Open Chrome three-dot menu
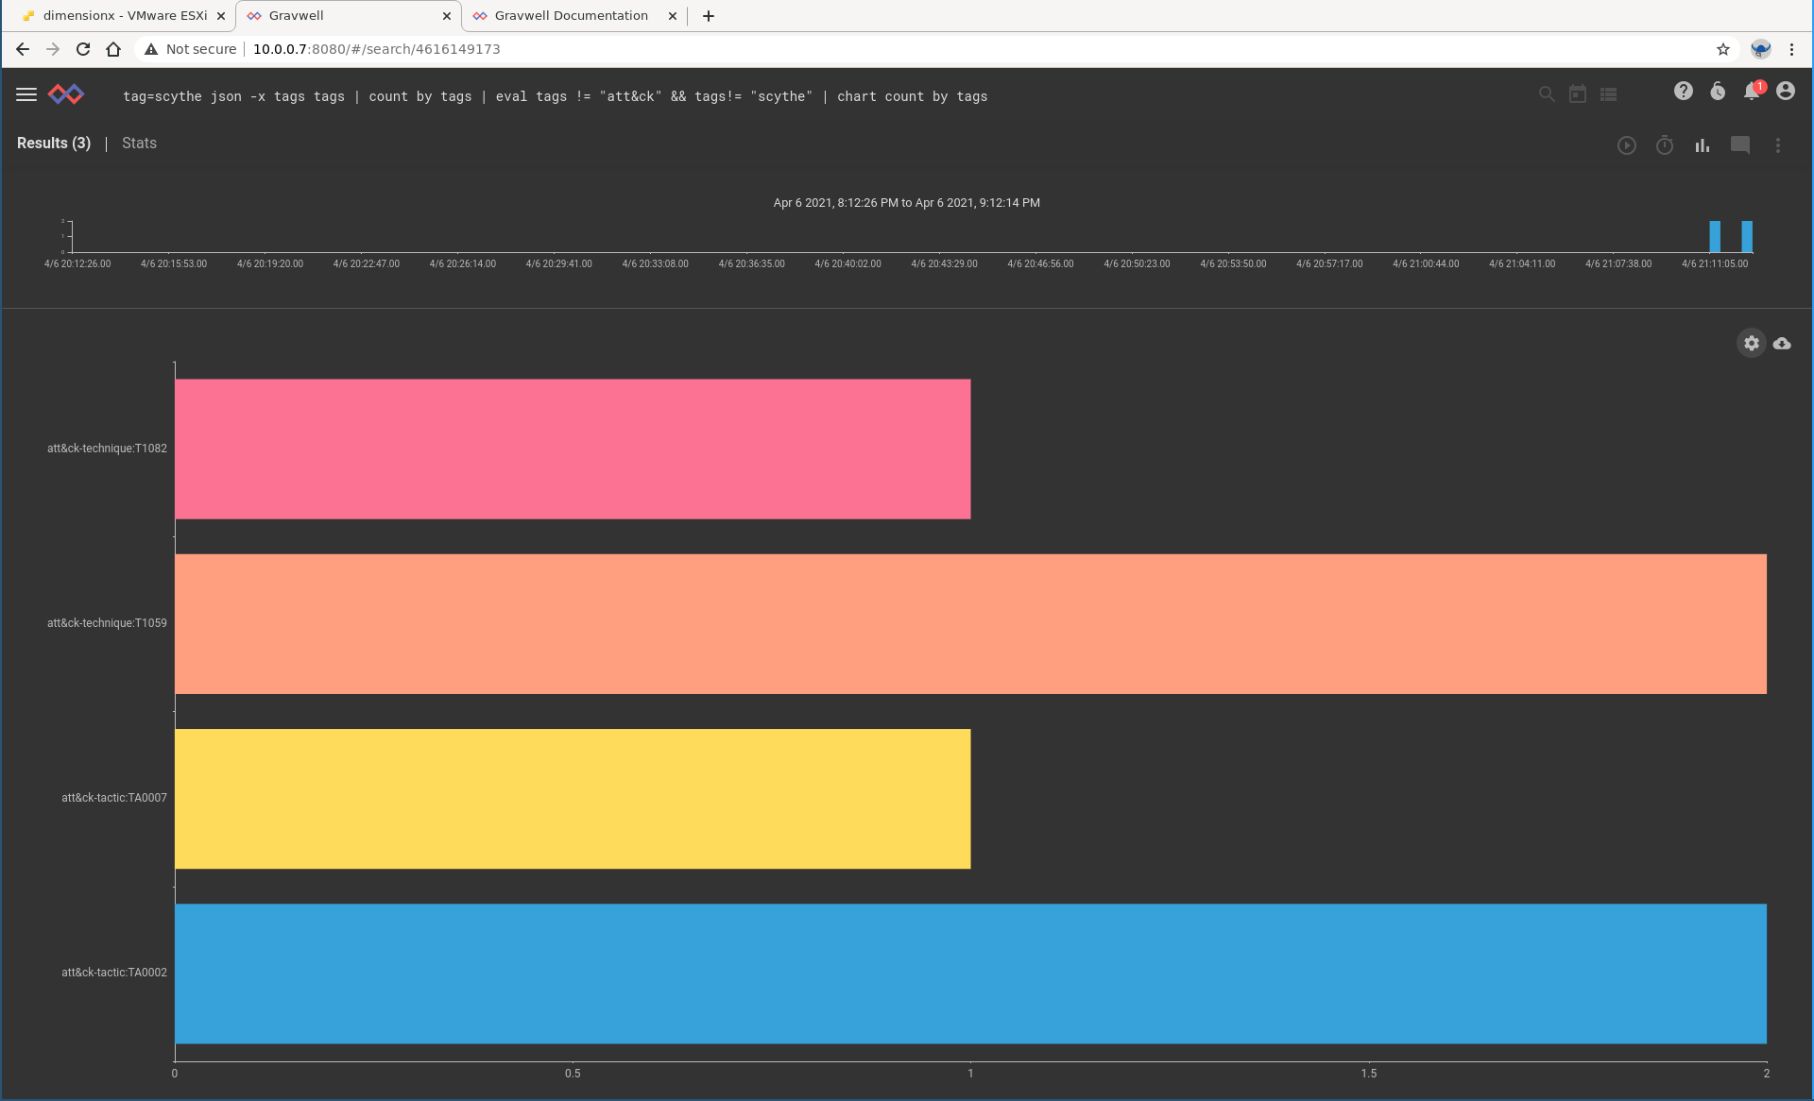 (x=1791, y=49)
